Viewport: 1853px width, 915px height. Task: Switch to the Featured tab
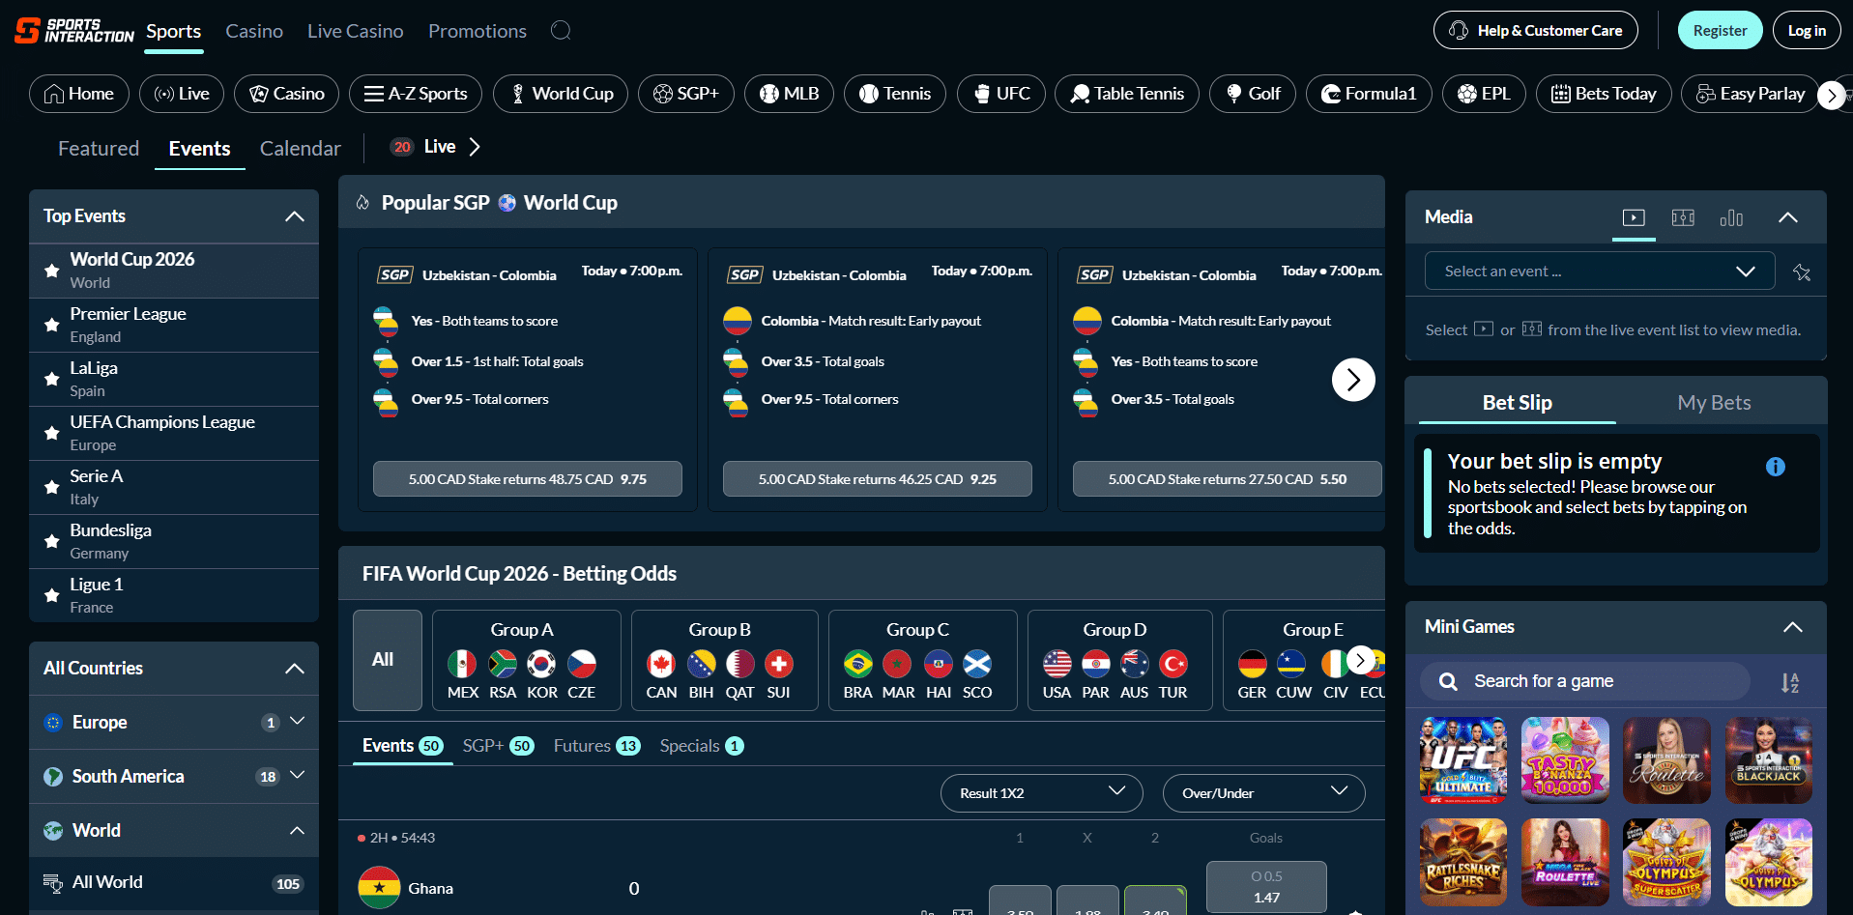pos(99,149)
